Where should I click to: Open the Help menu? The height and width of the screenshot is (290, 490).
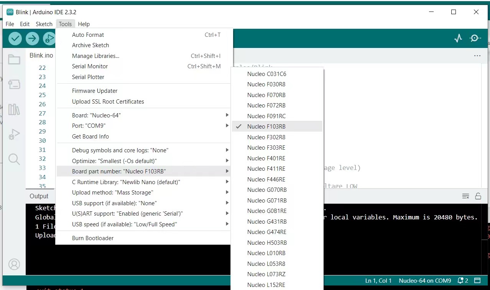84,24
